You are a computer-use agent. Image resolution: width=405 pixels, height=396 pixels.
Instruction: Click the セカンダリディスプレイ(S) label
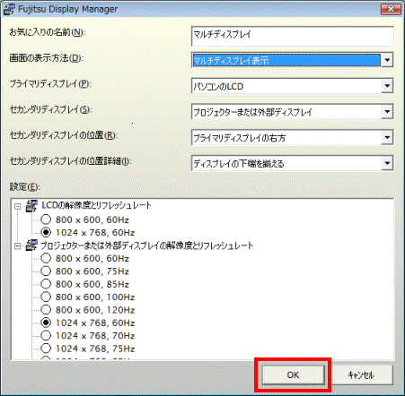[50, 109]
